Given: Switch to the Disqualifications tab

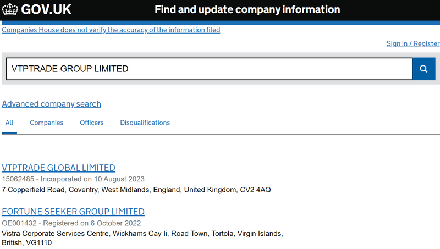Looking at the screenshot, I should (x=145, y=123).
